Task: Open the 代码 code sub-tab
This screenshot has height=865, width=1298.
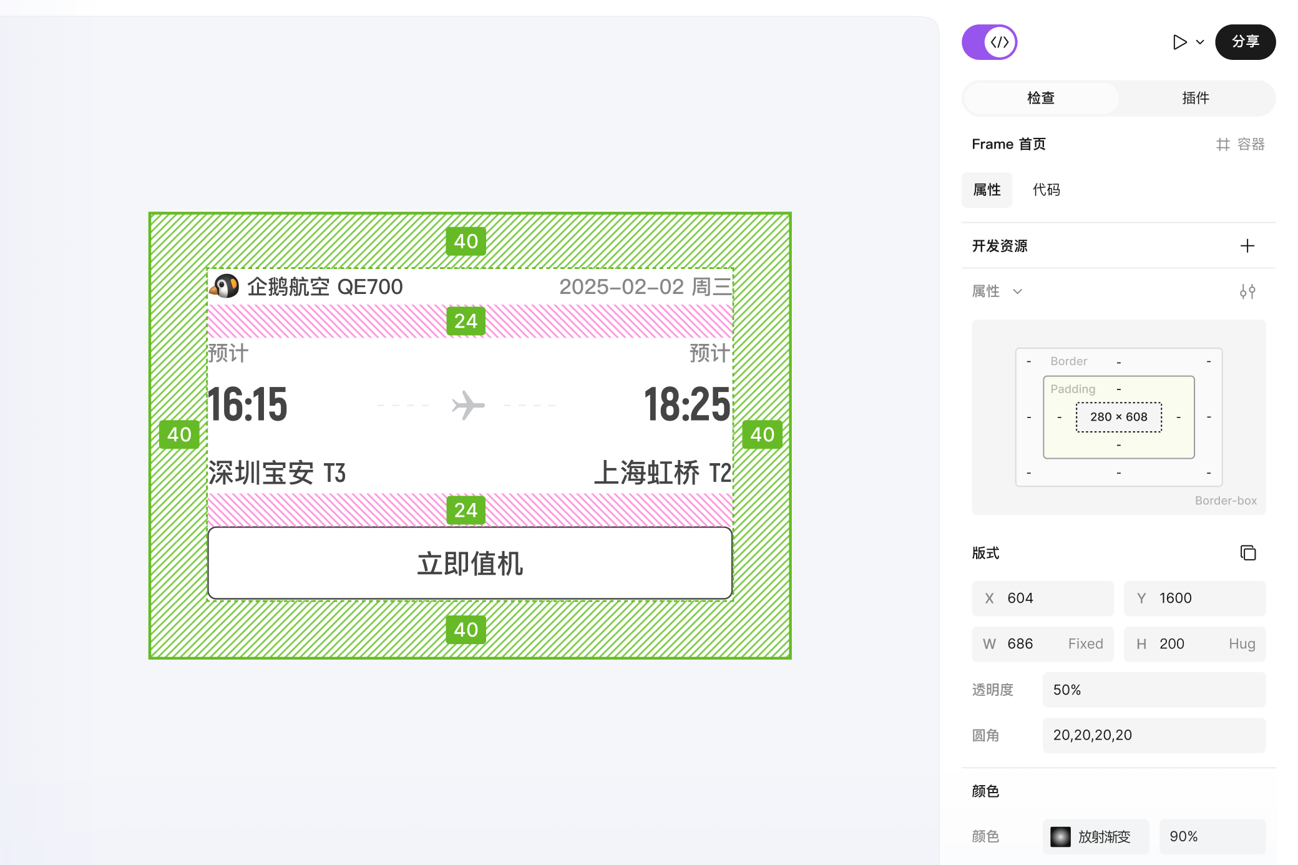Action: pyautogui.click(x=1047, y=190)
